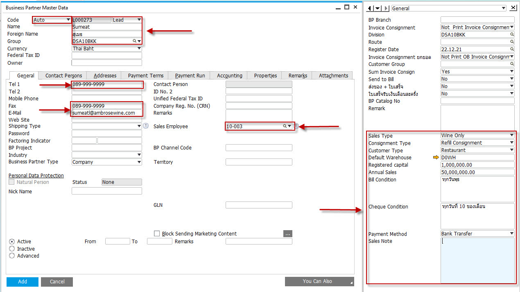The image size is (520, 292).
Task: Switch to the Contact Persons tab
Action: point(63,76)
